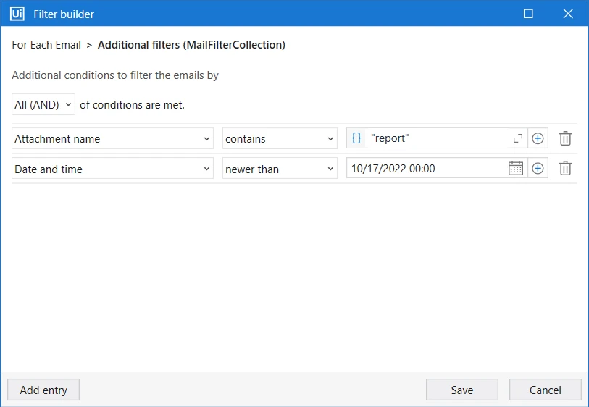The image size is (589, 407).
Task: Click the Filter builder window title
Action: point(64,14)
